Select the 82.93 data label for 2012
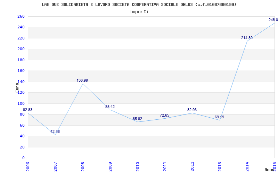The height and width of the screenshot is (173, 278). coord(192,110)
